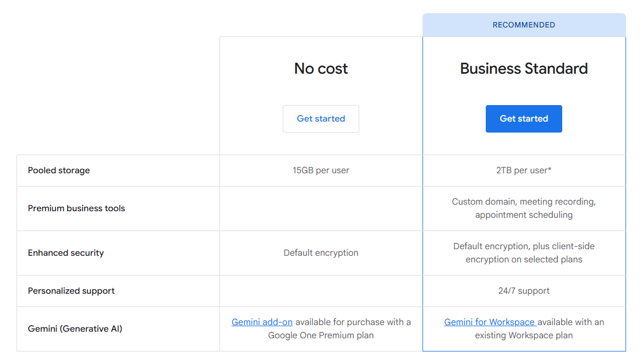
Task: Click the Business Standard plan heading
Action: click(524, 68)
